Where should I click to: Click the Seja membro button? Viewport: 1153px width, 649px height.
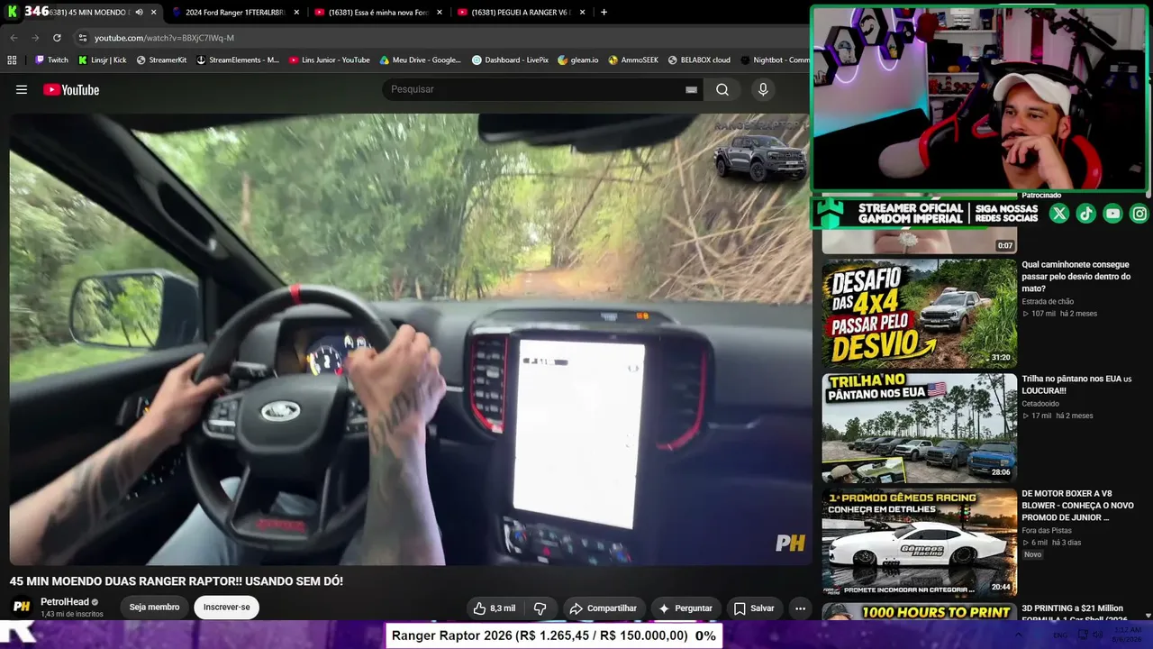(154, 608)
